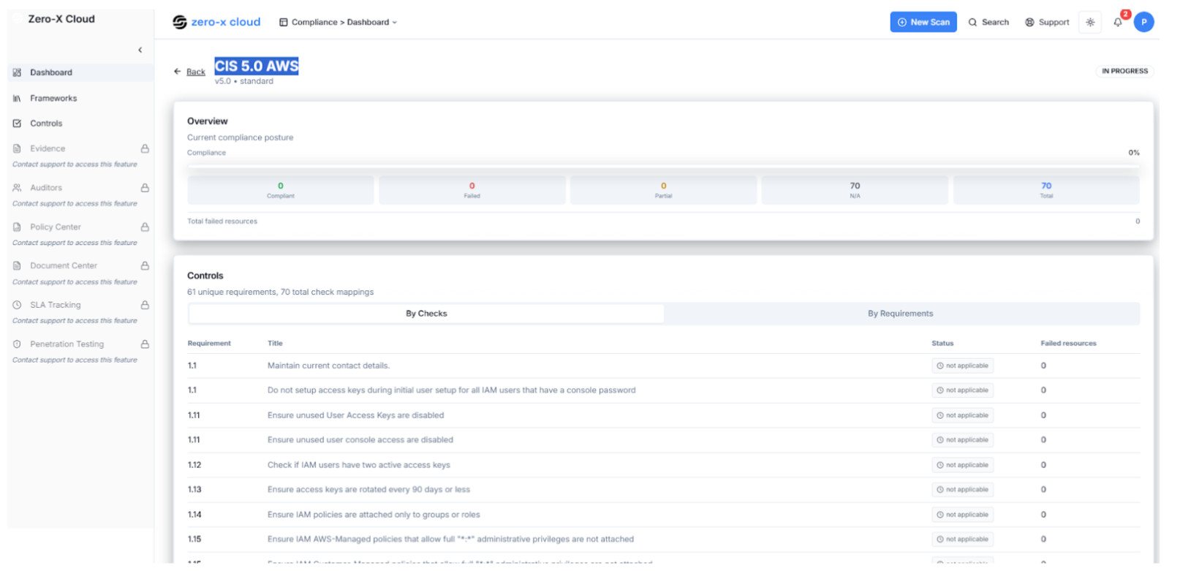Click the lock icon beside Penetration Testing
The height and width of the screenshot is (571, 1180).
point(145,344)
